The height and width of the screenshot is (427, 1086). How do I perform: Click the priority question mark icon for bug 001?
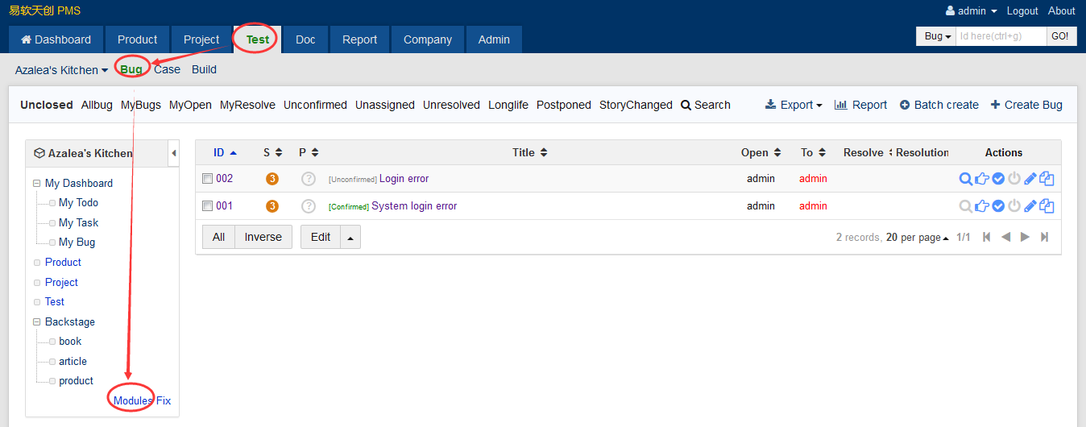pyautogui.click(x=308, y=206)
